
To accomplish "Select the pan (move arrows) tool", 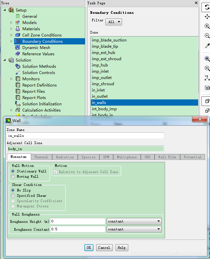I will tap(207, 16).
